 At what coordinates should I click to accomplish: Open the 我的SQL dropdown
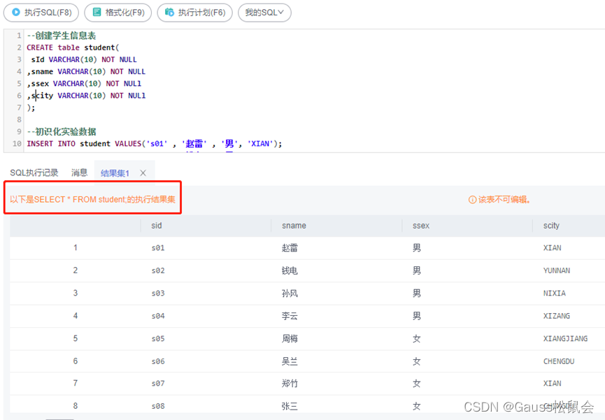pyautogui.click(x=264, y=13)
